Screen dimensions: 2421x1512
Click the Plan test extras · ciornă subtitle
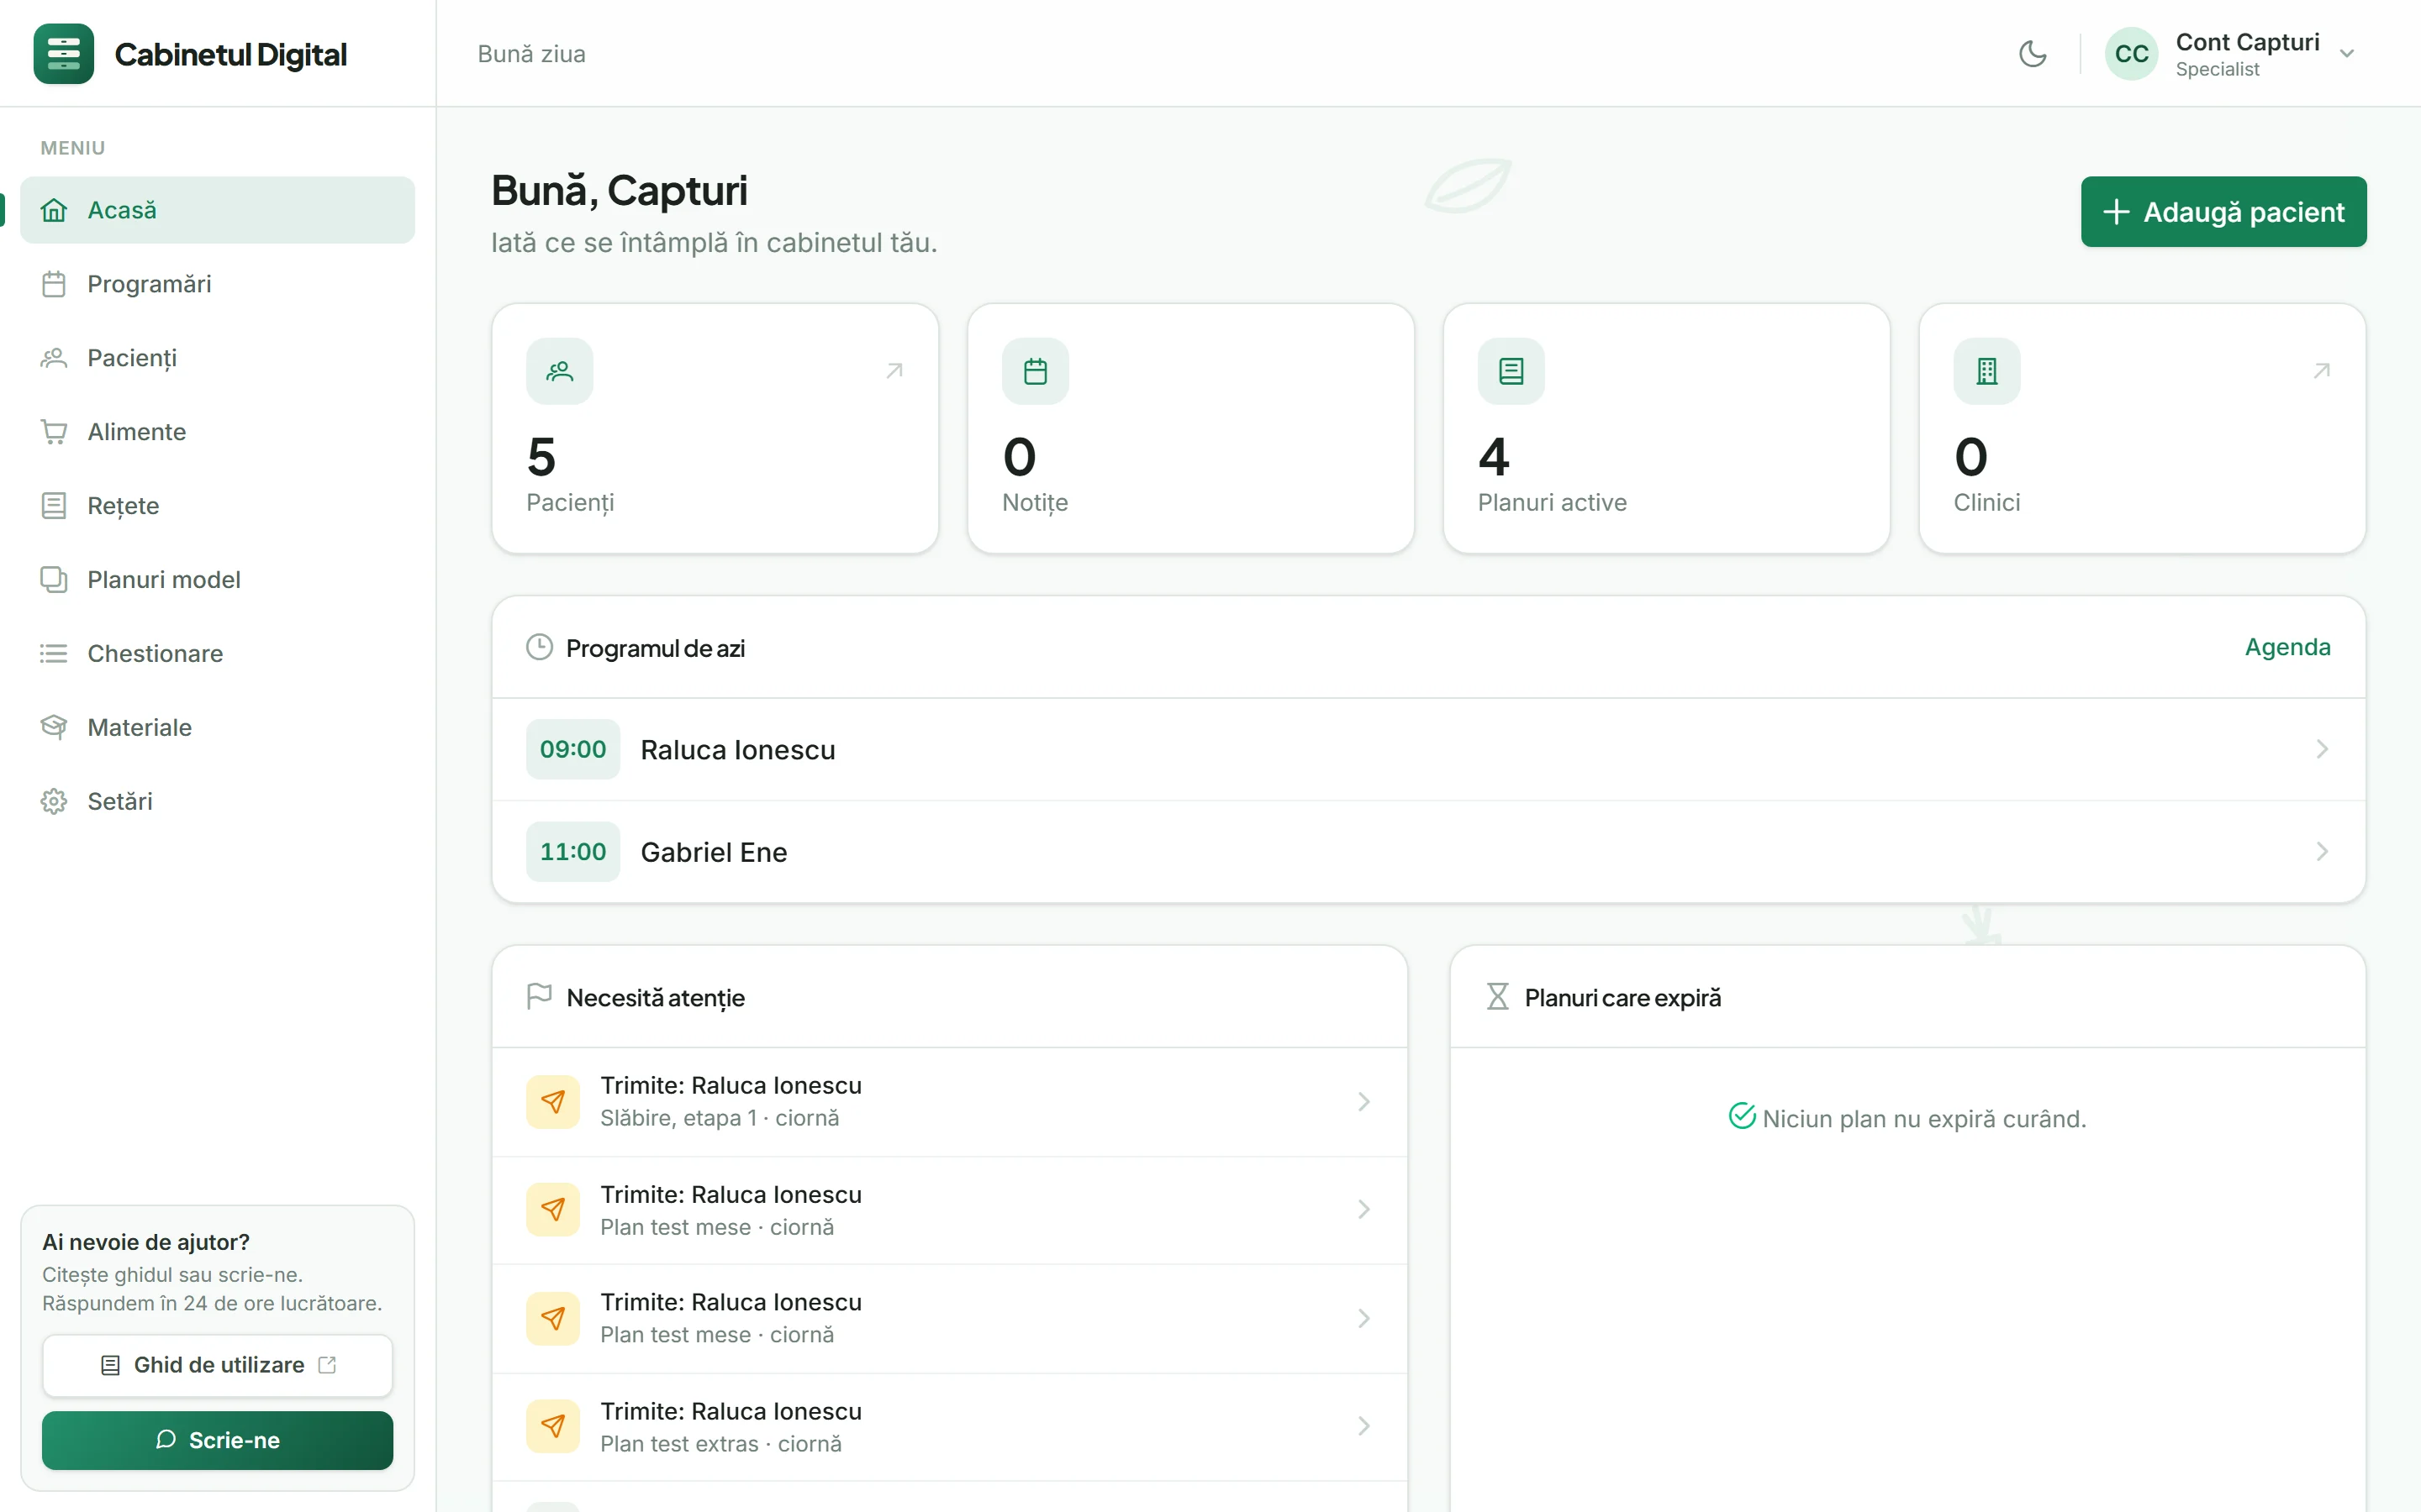click(720, 1444)
